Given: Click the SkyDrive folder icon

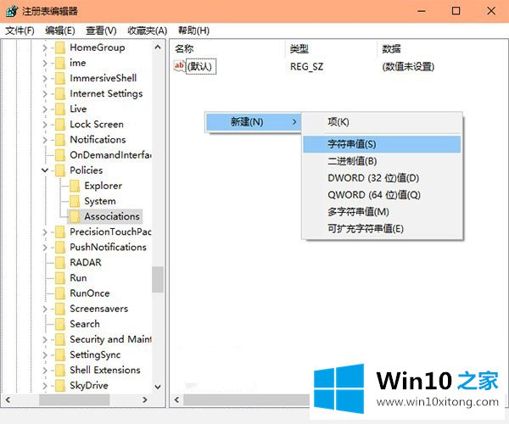Looking at the screenshot, I should 60,385.
